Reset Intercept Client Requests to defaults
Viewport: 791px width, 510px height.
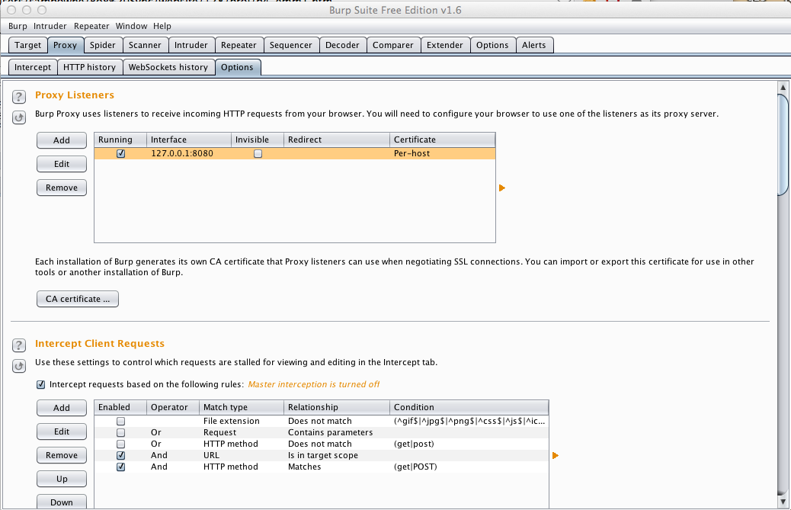tap(20, 366)
